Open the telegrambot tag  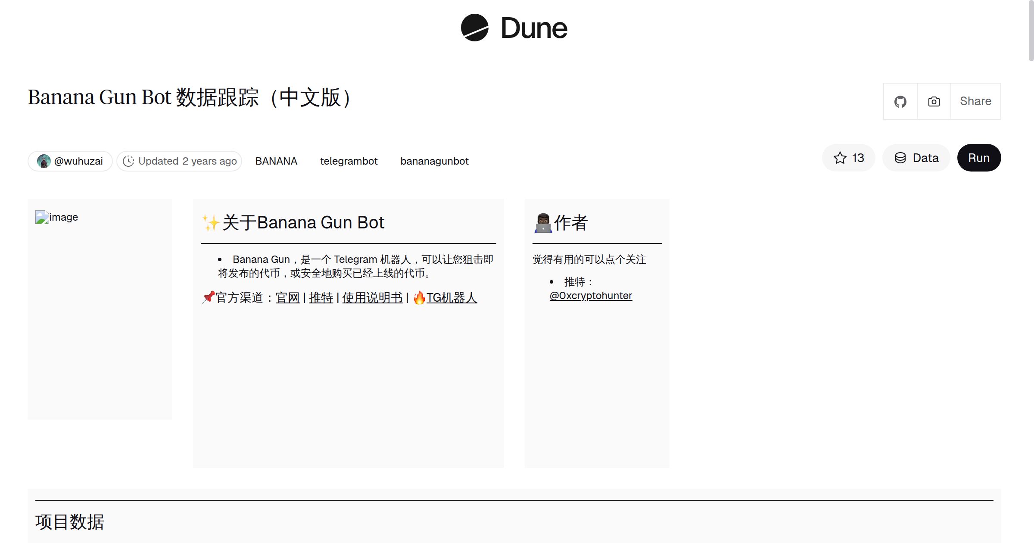tap(349, 161)
